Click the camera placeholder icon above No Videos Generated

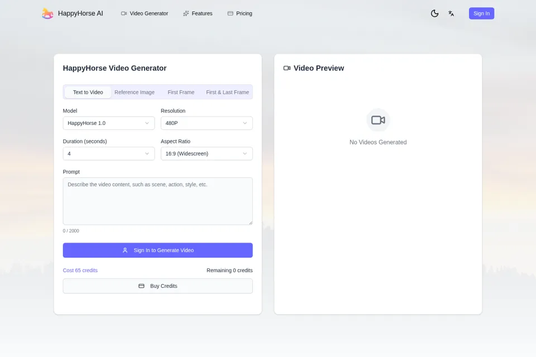[x=378, y=120]
